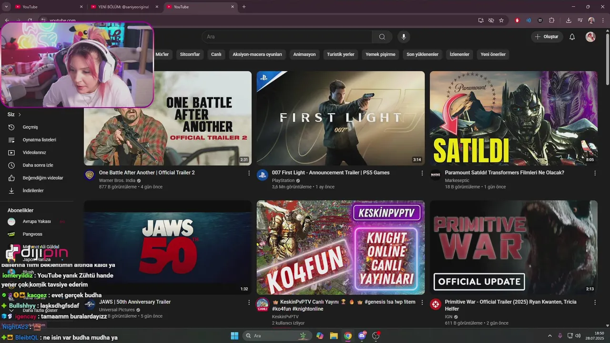Open YouTube notifications bell
610x343 pixels.
pos(572,37)
